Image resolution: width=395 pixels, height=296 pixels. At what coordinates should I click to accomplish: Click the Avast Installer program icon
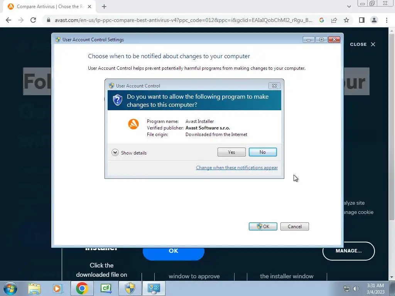click(x=133, y=124)
